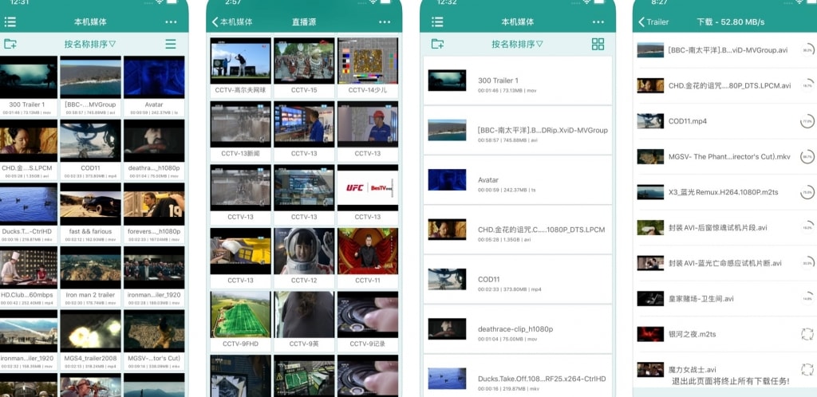Select Avatar row in list view

click(517, 180)
